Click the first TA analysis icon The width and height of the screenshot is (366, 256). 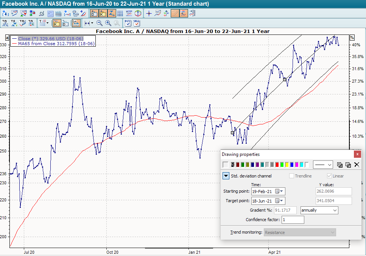[x=5, y=23]
